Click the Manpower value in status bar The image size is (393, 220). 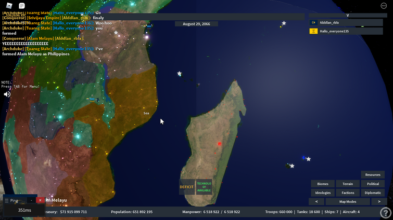(211, 212)
